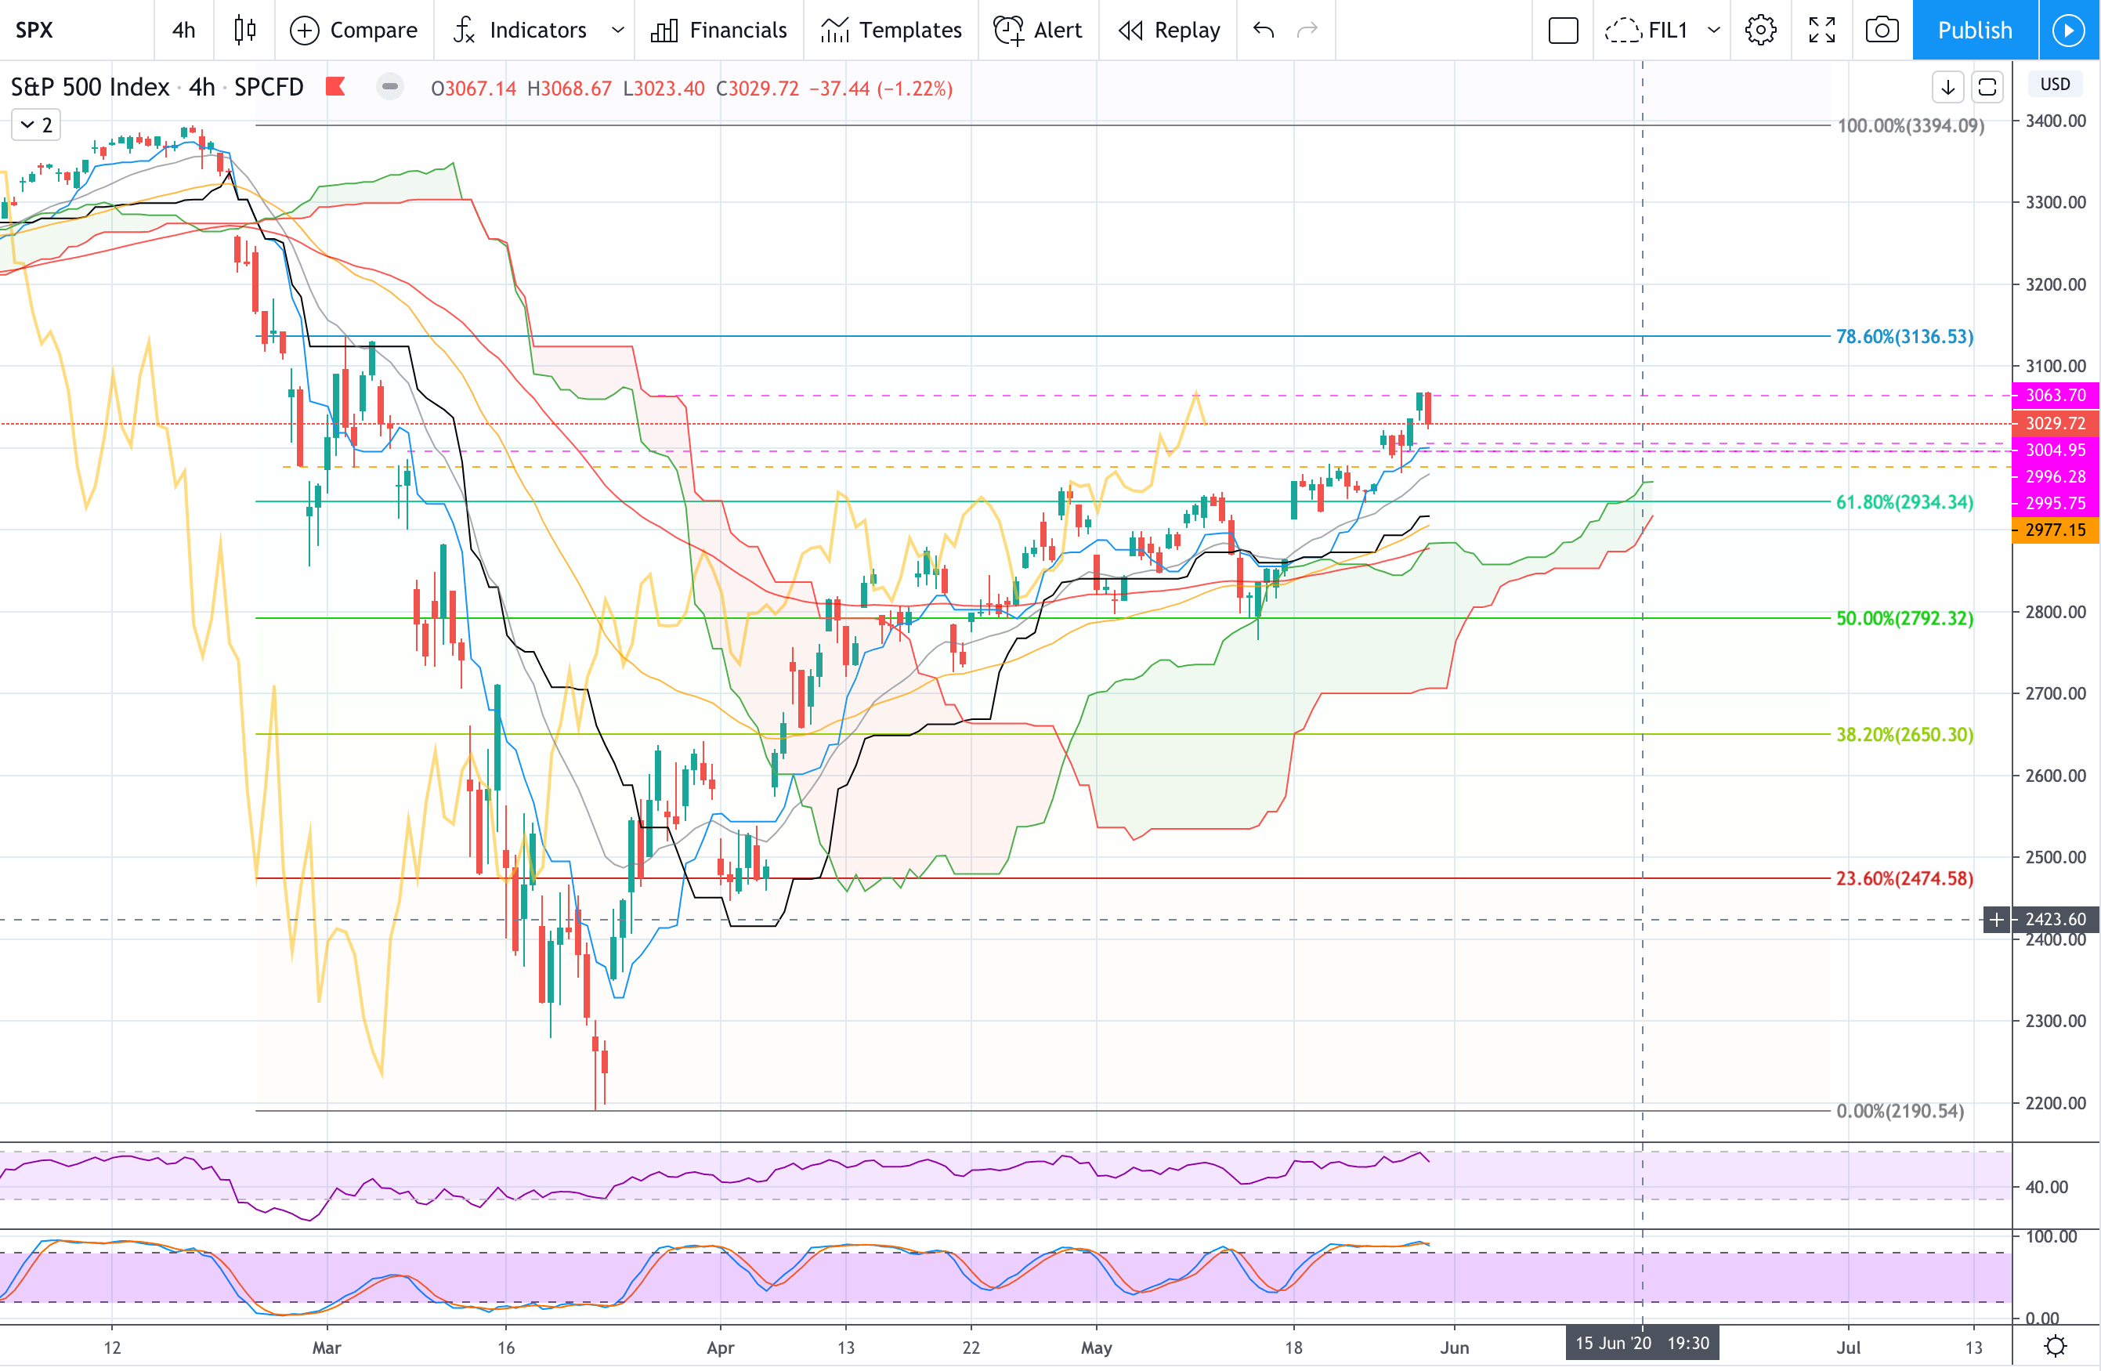Open the Indicators dialog
This screenshot has height=1371, width=2101.
[x=519, y=30]
